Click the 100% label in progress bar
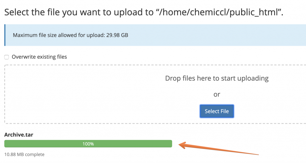The image size is (306, 163). tap(88, 144)
